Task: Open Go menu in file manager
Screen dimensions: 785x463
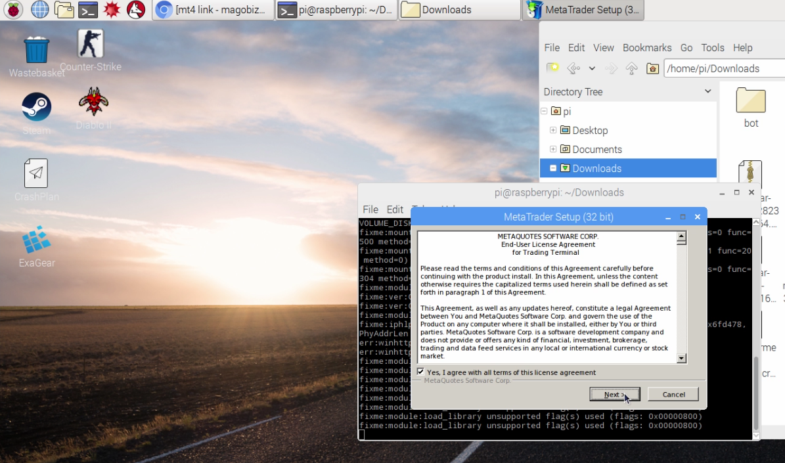Action: point(686,47)
